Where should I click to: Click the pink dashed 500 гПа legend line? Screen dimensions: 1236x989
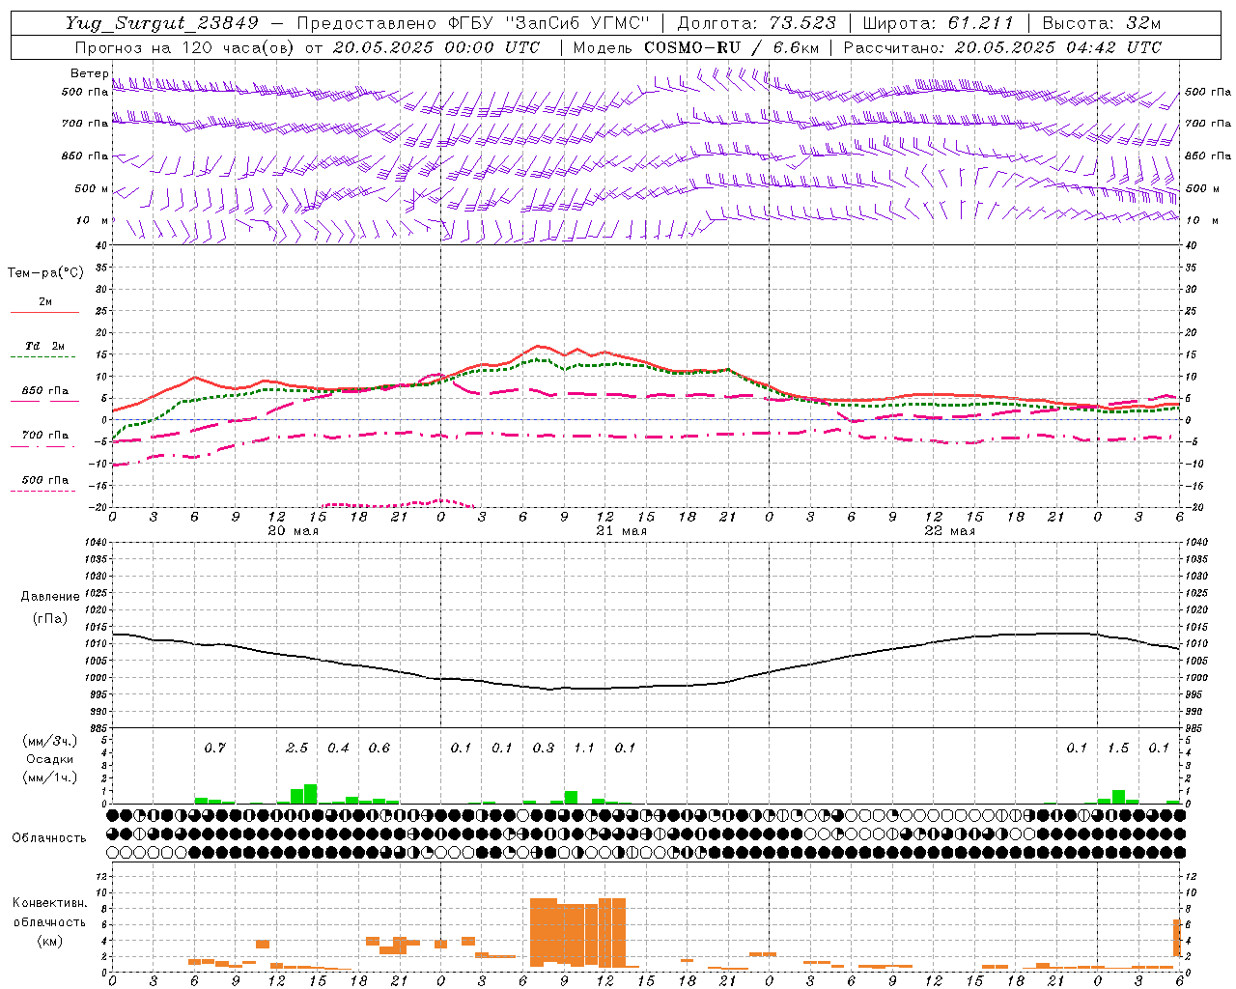[x=42, y=492]
